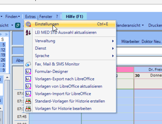Click the 30 Donnerstag date header
This screenshot has width=162, height=124.
(x=148, y=75)
